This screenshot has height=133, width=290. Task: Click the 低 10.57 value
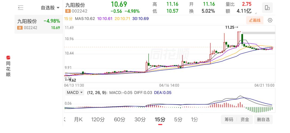pyautogui.click(x=172, y=11)
